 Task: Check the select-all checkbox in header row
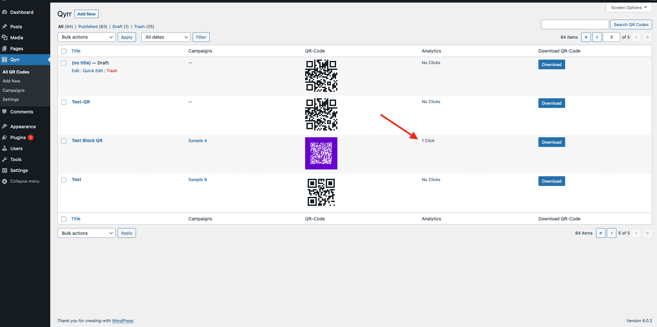tap(64, 51)
